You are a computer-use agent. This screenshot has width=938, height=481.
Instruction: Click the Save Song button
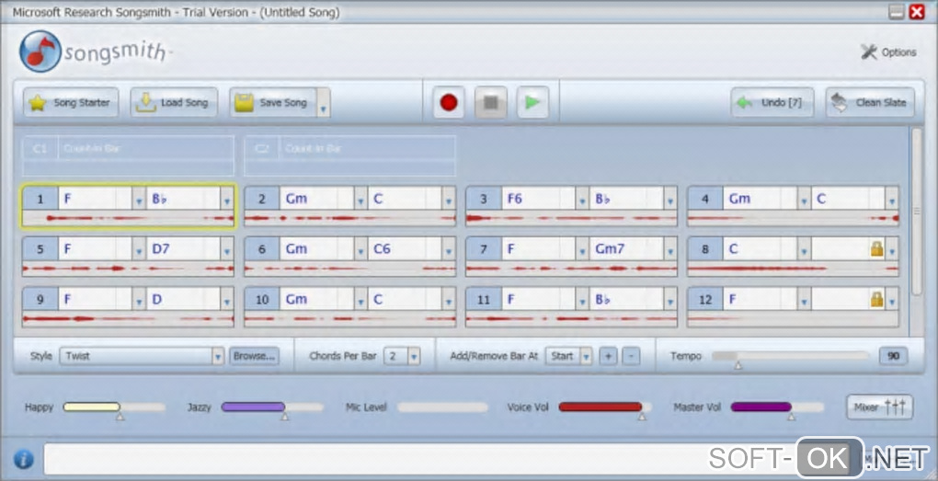(x=273, y=102)
